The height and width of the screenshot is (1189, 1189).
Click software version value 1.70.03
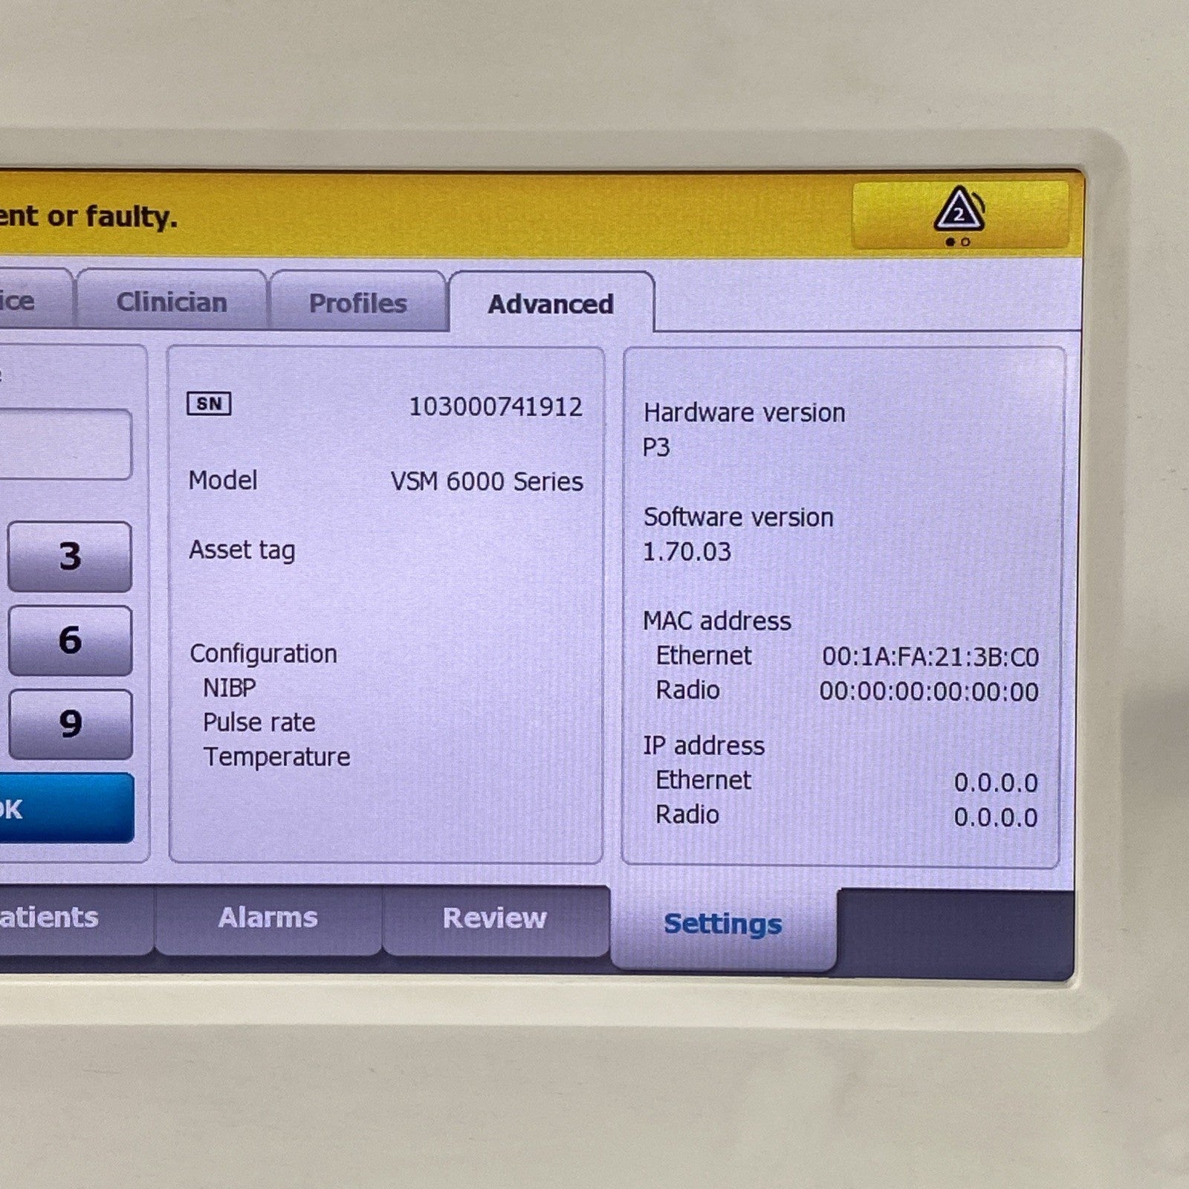coord(687,552)
